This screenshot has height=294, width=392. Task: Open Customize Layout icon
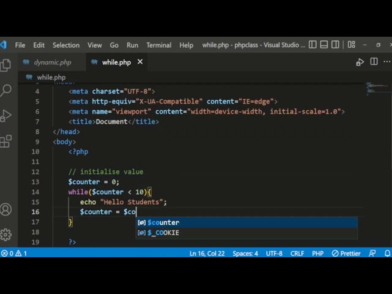351,45
